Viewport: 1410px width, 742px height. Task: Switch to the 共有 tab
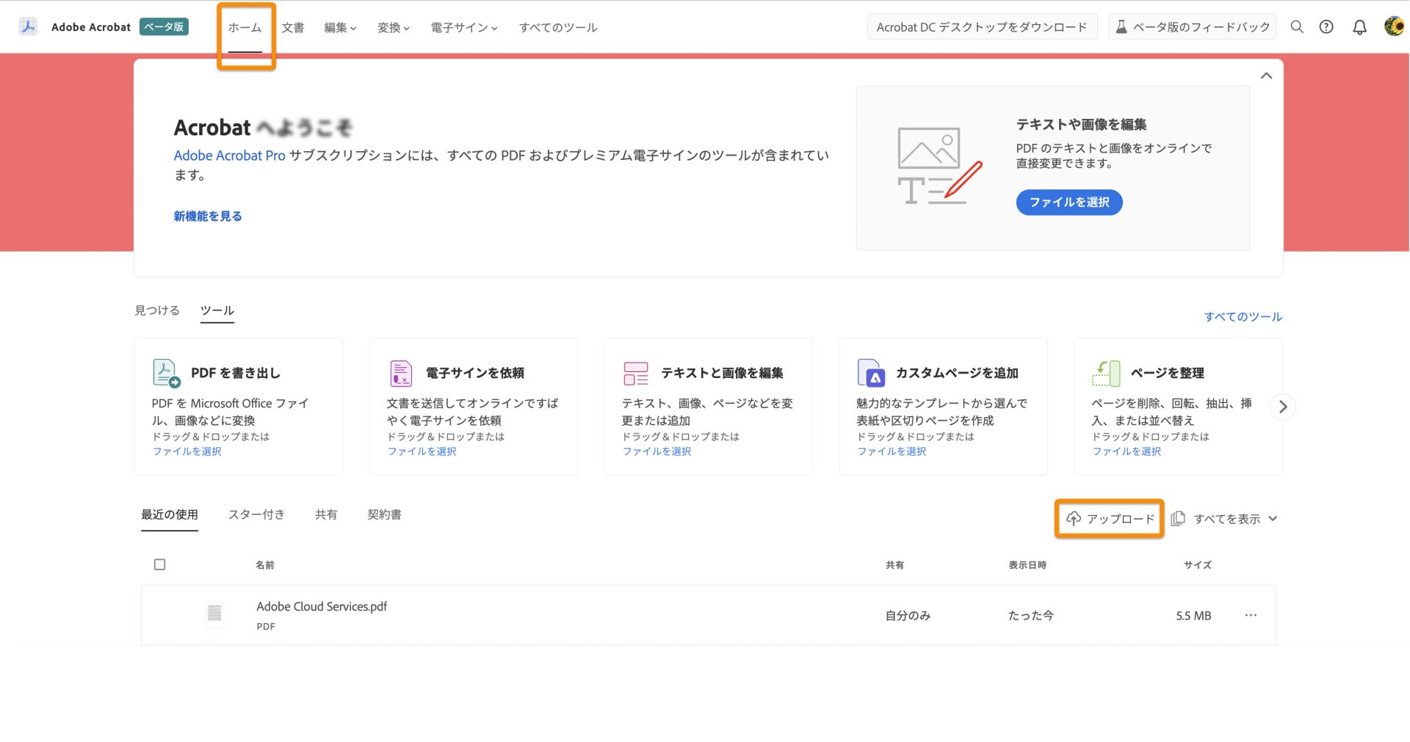[326, 514]
